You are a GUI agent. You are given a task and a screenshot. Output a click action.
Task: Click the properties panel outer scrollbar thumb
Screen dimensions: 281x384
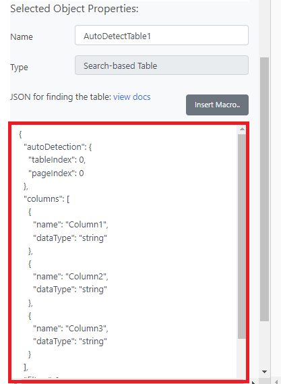(x=264, y=189)
